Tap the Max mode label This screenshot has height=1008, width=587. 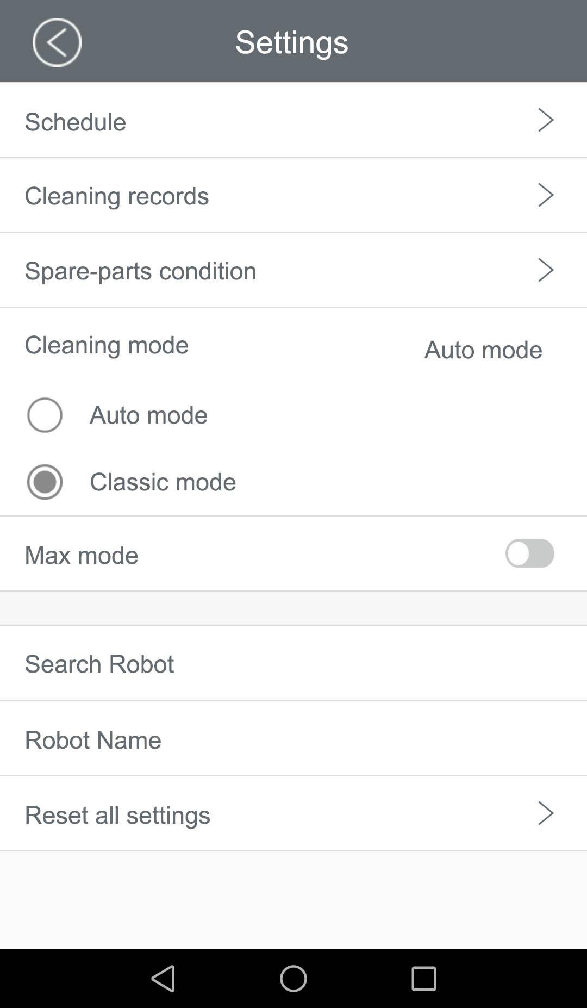tap(82, 555)
